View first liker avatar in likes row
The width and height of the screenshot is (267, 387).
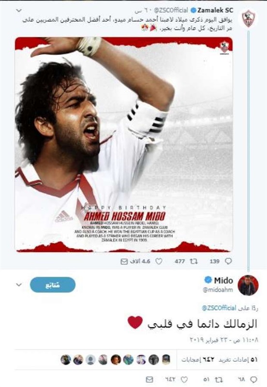(166, 360)
